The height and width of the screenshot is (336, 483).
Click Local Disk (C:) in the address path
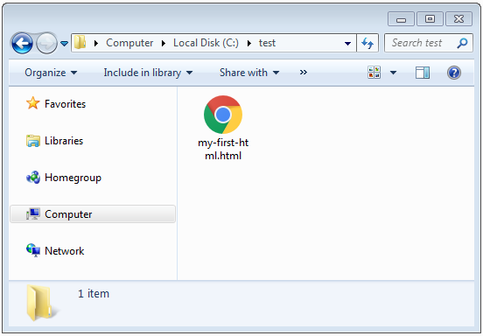coord(206,43)
